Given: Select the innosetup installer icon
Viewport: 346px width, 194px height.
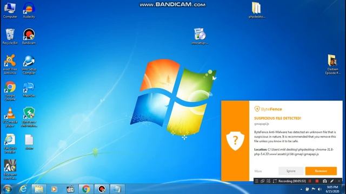Looking at the screenshot, I should (x=199, y=37).
